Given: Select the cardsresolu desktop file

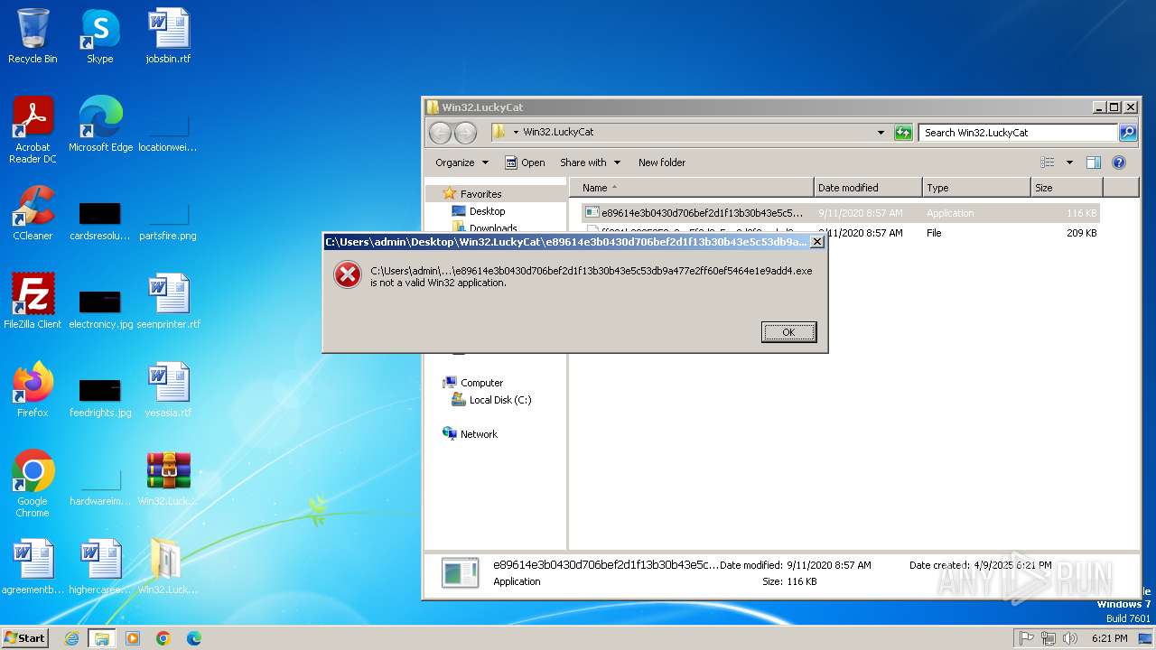Looking at the screenshot, I should coord(100,220).
